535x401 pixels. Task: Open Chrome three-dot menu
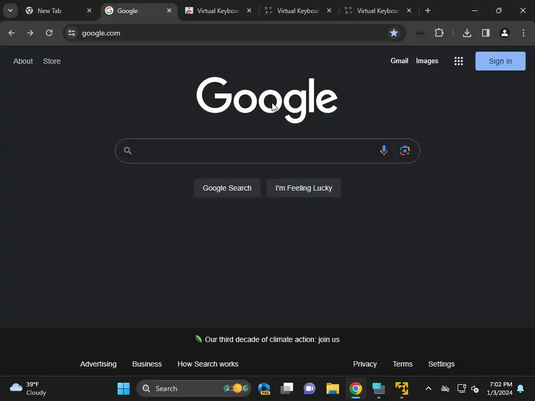click(x=524, y=33)
